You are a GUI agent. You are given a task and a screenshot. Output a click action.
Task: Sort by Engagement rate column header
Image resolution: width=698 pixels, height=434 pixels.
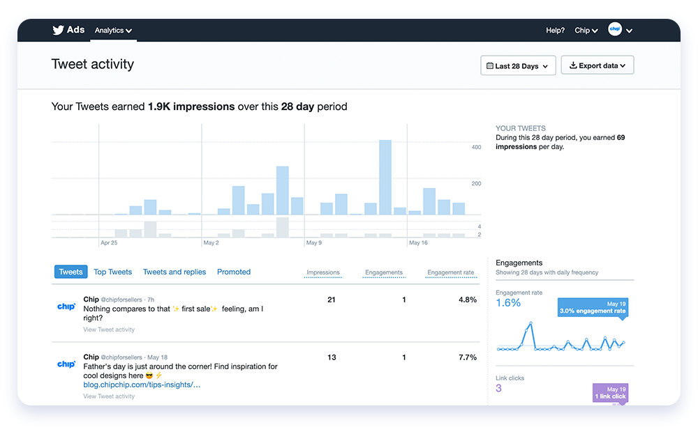pyautogui.click(x=450, y=272)
